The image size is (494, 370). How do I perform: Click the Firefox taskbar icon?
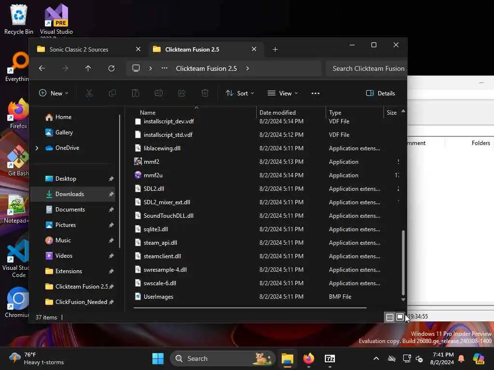point(308,358)
